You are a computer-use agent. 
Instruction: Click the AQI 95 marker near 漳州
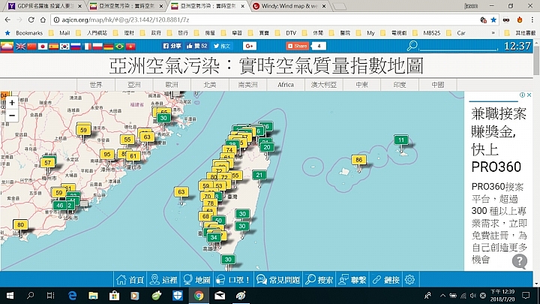click(x=107, y=155)
